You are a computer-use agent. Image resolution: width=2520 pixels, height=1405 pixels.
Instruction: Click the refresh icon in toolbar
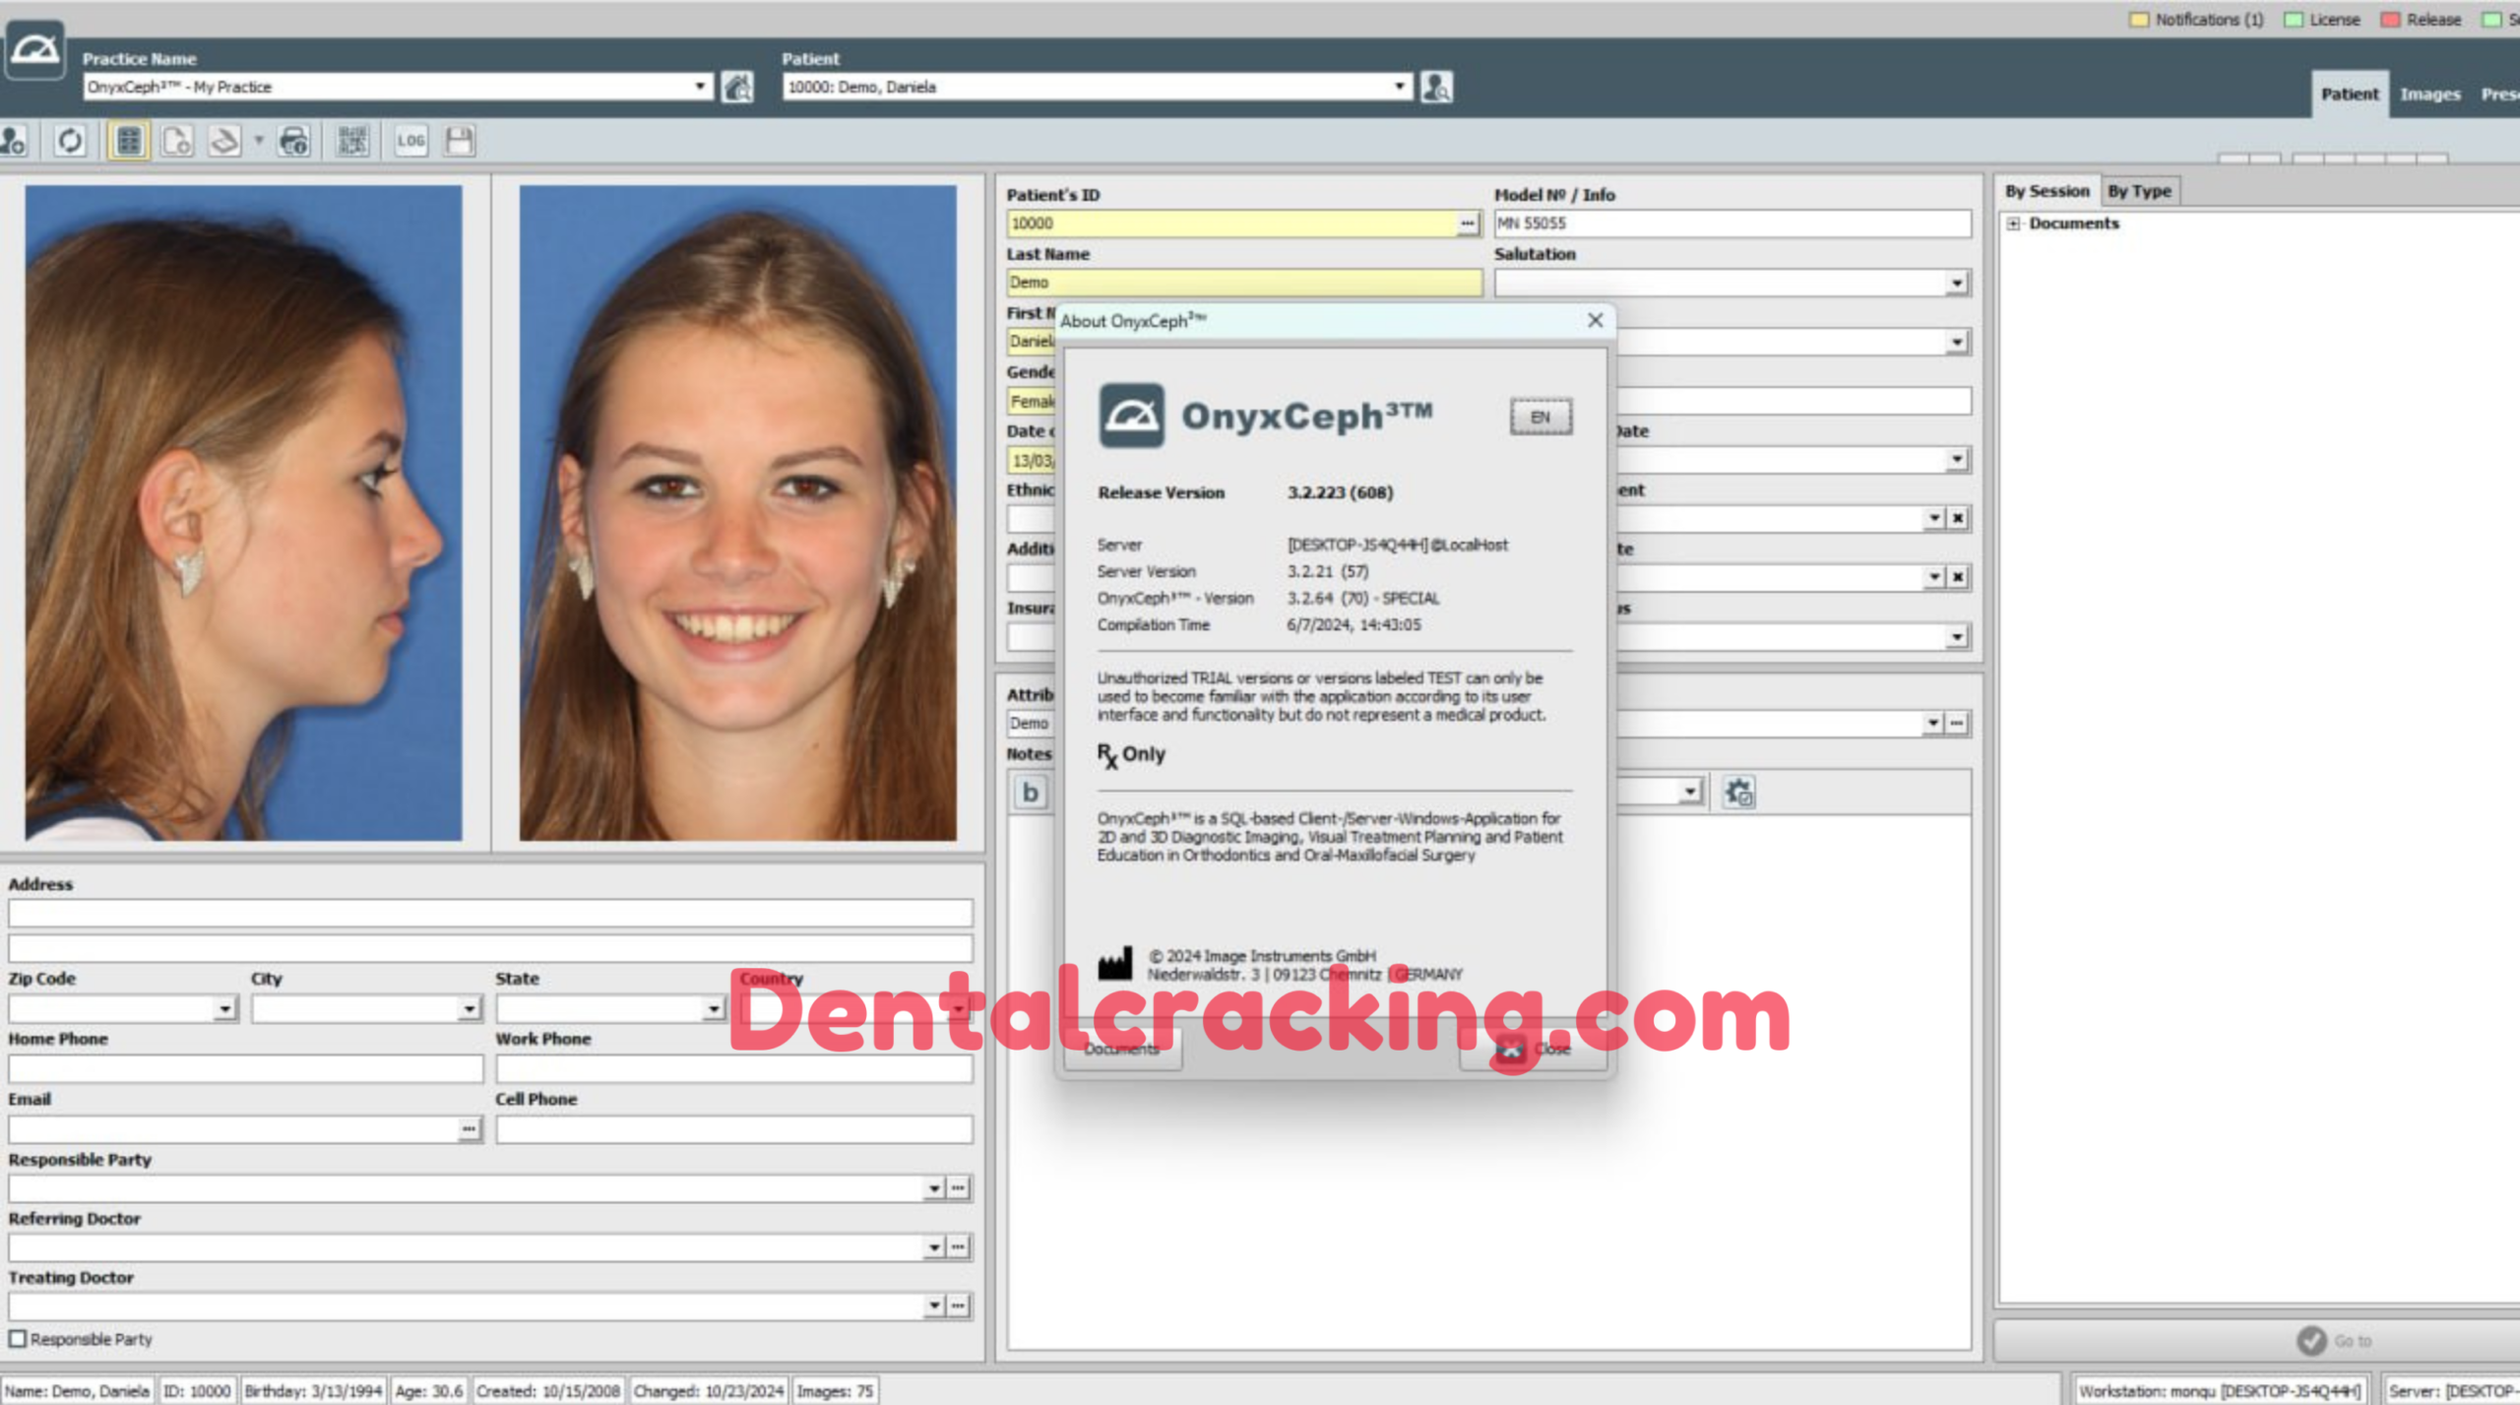(x=70, y=142)
